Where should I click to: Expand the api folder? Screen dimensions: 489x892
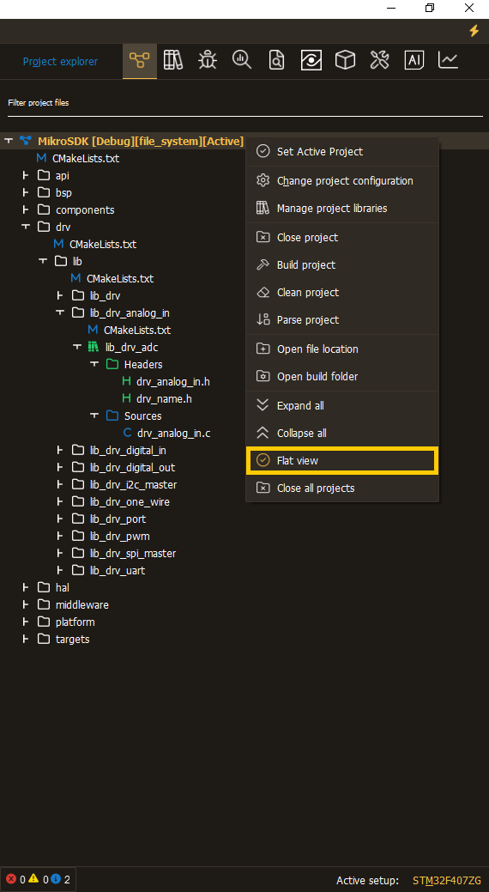coord(25,175)
